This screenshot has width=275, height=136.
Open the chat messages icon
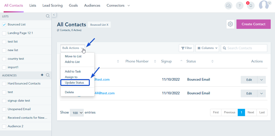229,5
